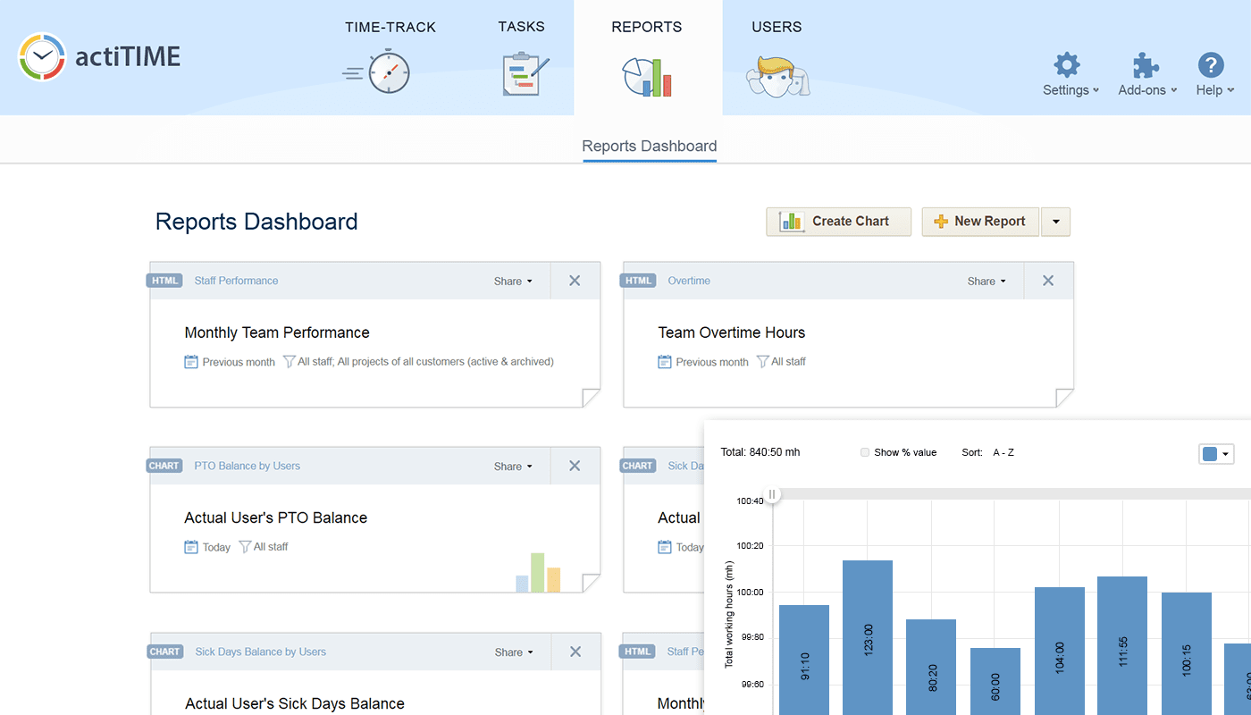Select Reports Dashboard sub-tab

coord(650,146)
